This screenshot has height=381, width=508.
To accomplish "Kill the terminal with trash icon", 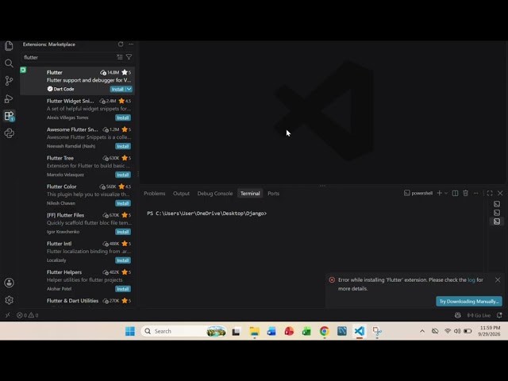I will tap(466, 193).
